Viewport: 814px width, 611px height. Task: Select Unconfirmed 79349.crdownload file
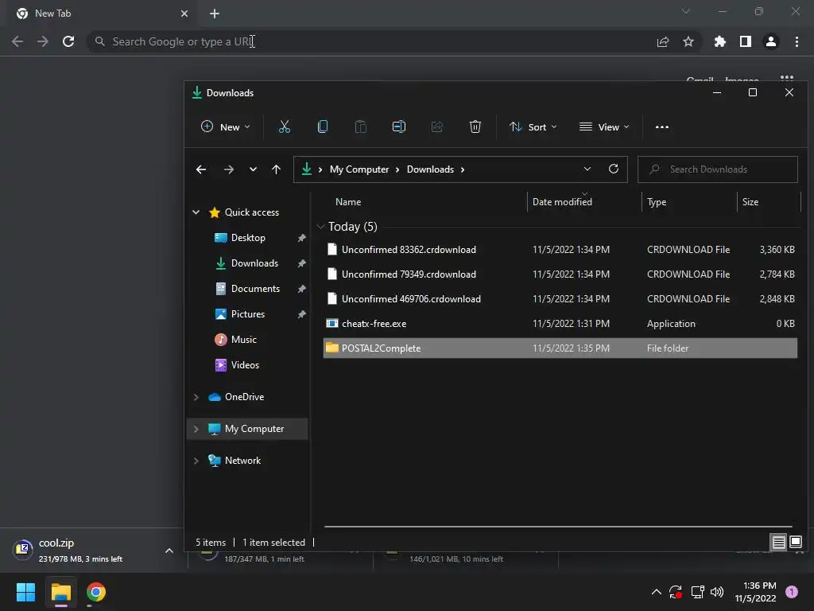click(560, 274)
